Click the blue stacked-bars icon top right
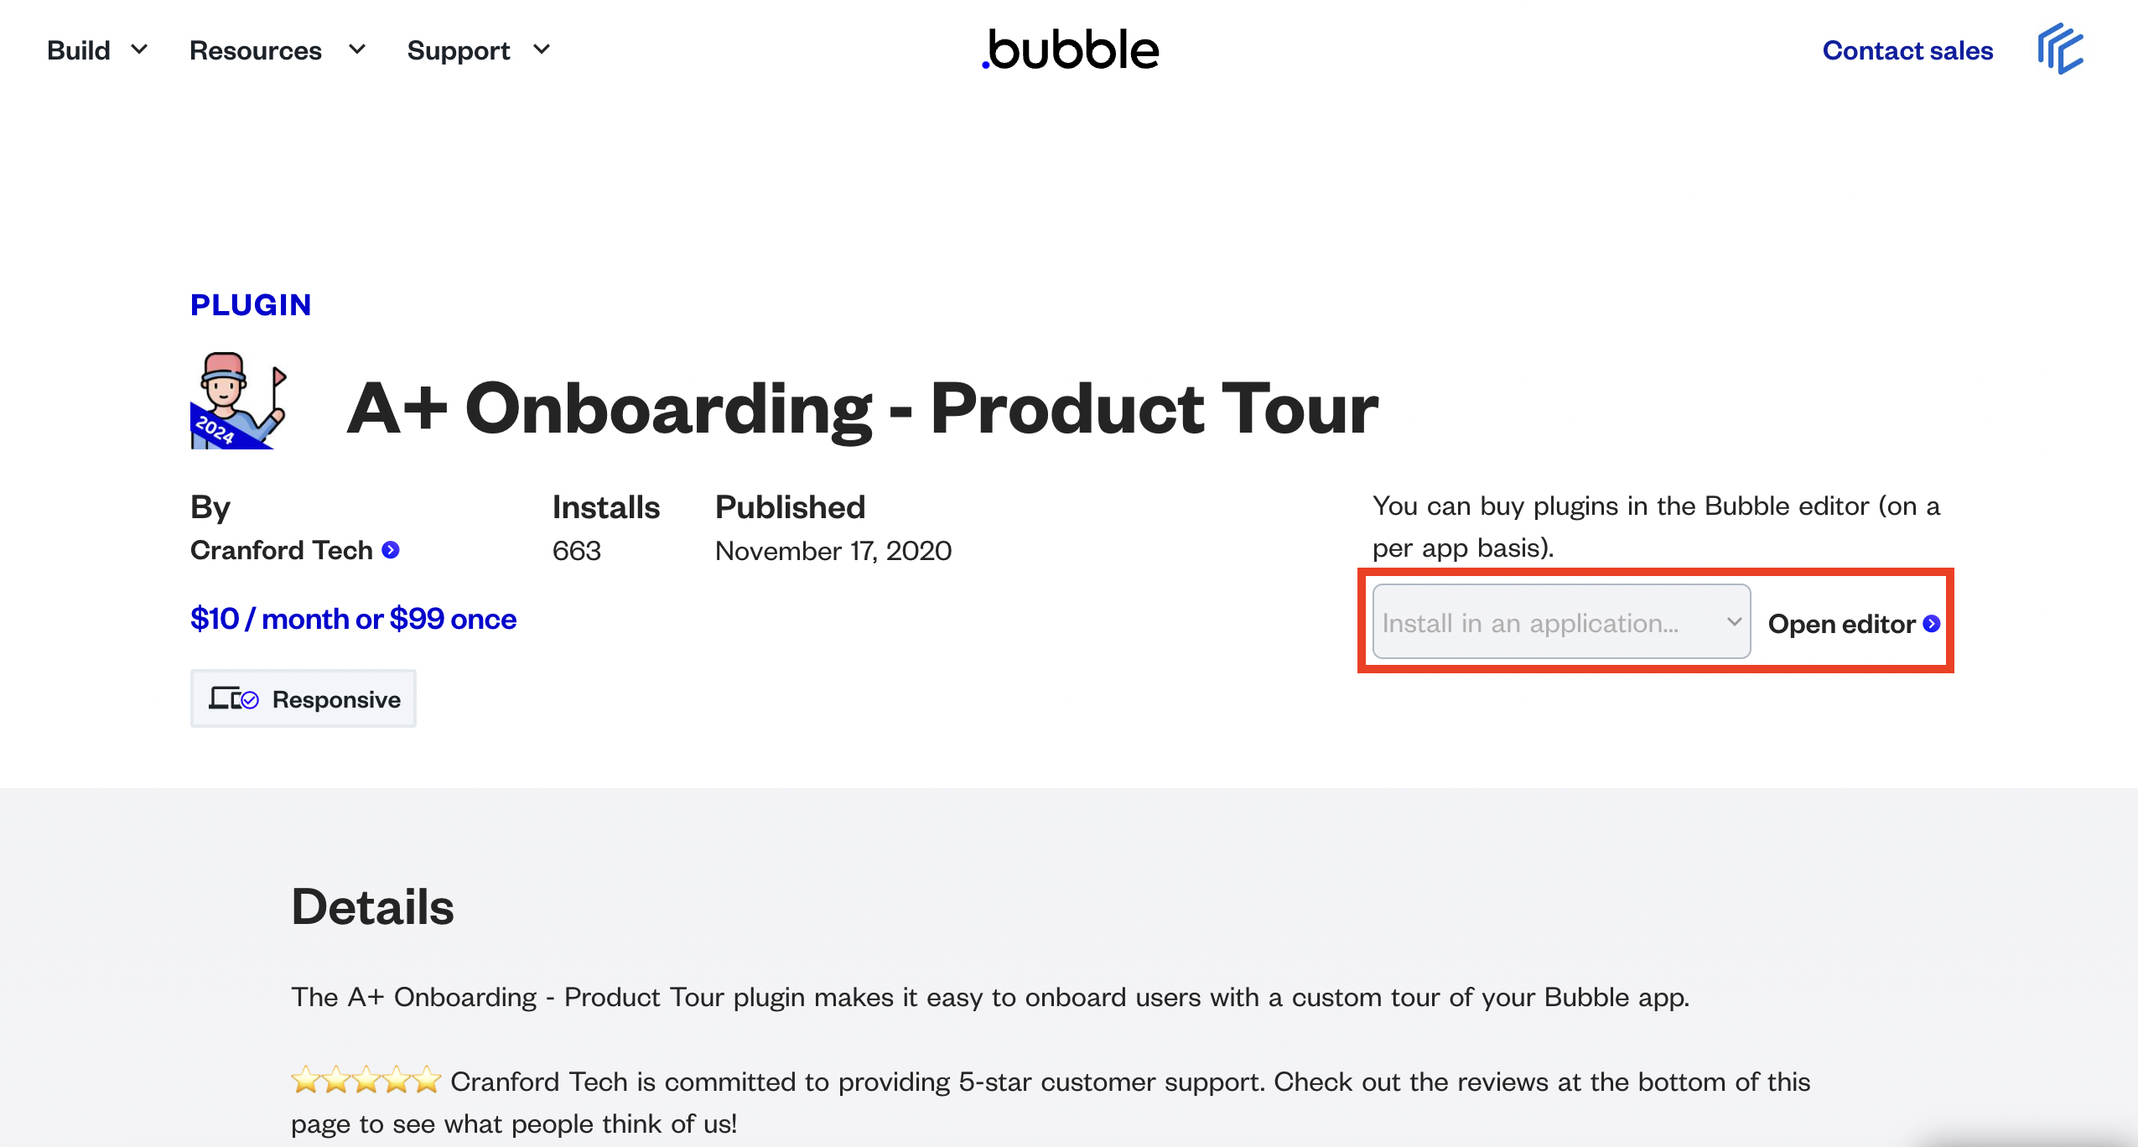The width and height of the screenshot is (2138, 1147). (2060, 49)
